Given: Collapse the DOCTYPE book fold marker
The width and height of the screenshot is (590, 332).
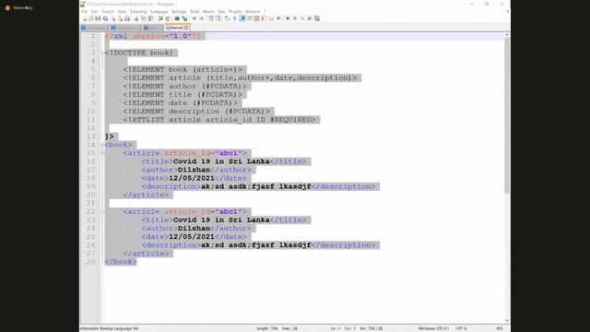Looking at the screenshot, I should 102,53.
